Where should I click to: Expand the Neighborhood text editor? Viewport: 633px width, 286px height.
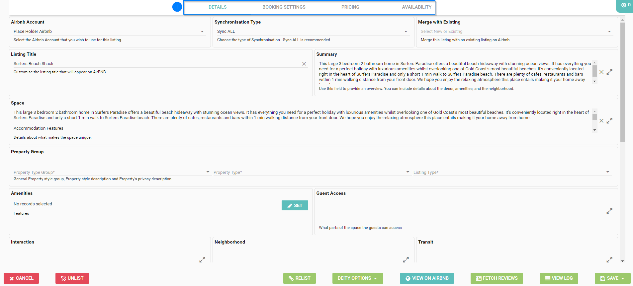[406, 259]
